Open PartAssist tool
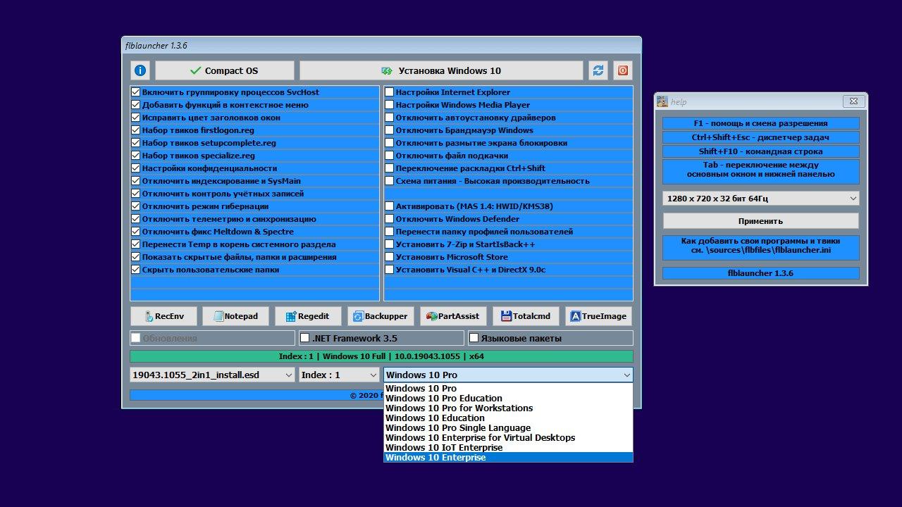The width and height of the screenshot is (902, 507). pos(453,316)
